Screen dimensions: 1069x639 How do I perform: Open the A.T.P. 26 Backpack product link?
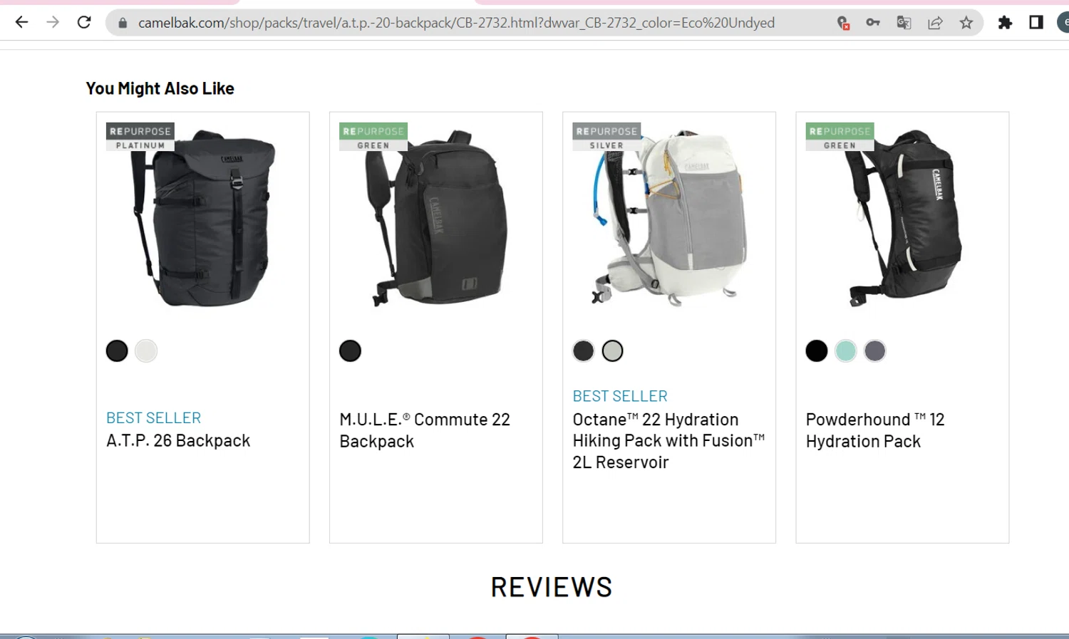coord(178,441)
